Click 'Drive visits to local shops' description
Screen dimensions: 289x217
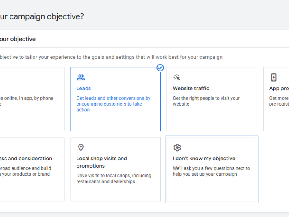[114, 179]
